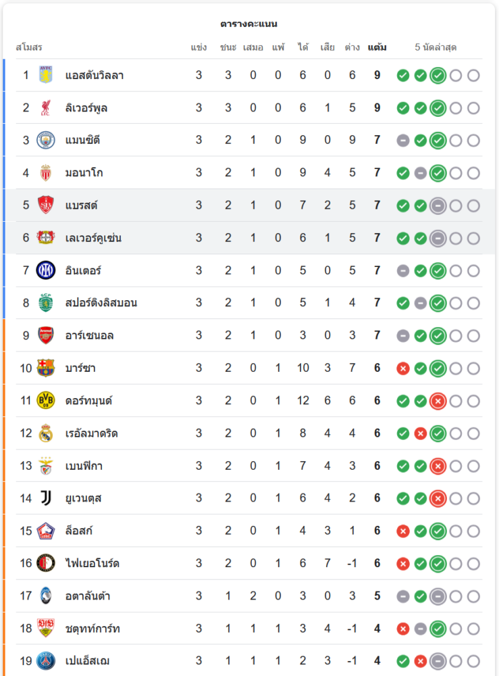This screenshot has height=676, width=499.
Task: Click the สโมสร club column header
Action: tap(29, 47)
